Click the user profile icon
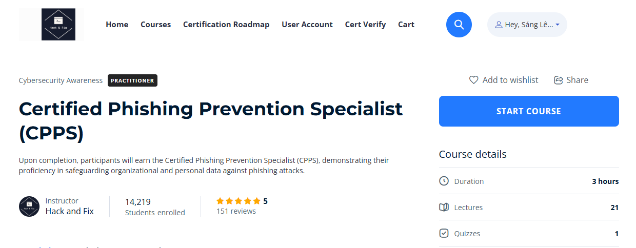The image size is (636, 248). (x=499, y=25)
